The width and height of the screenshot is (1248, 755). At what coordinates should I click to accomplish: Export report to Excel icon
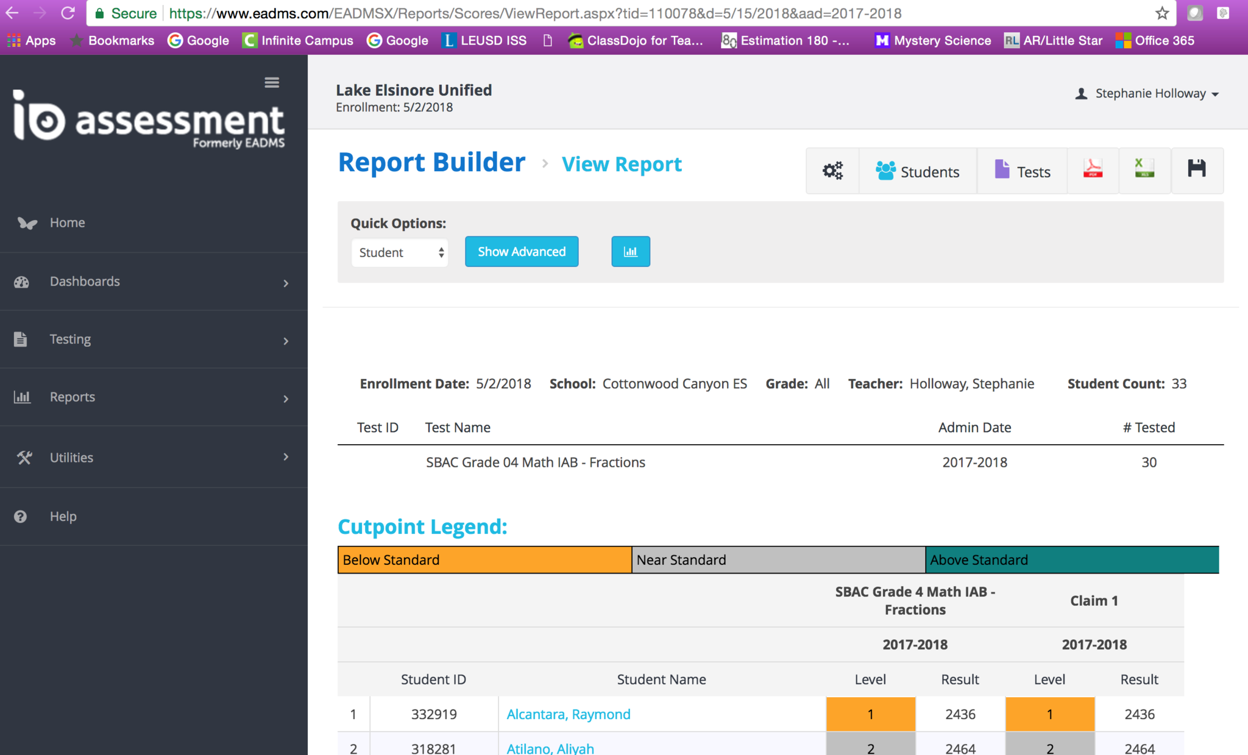pos(1144,169)
